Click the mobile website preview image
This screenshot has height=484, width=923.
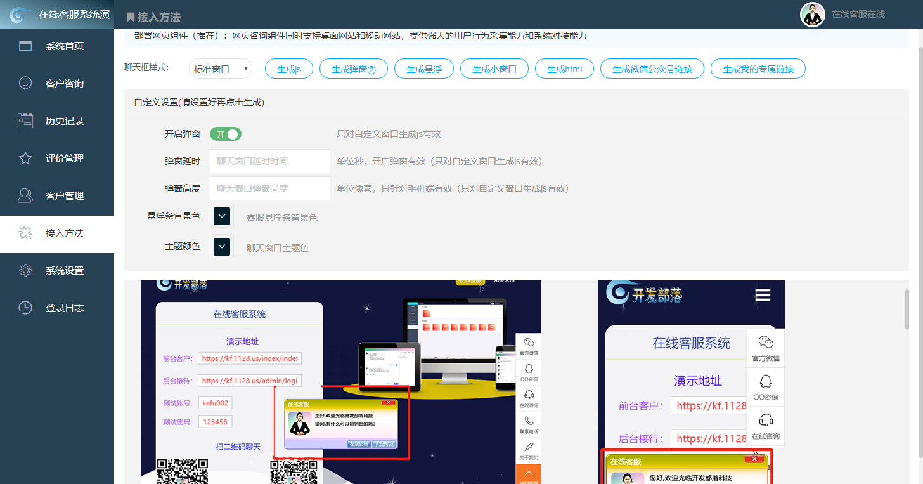click(691, 382)
